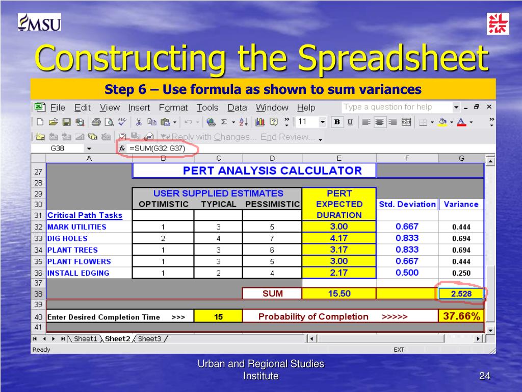The width and height of the screenshot is (522, 392).
Task: Click the red Font Color A swatch
Action: point(461,122)
